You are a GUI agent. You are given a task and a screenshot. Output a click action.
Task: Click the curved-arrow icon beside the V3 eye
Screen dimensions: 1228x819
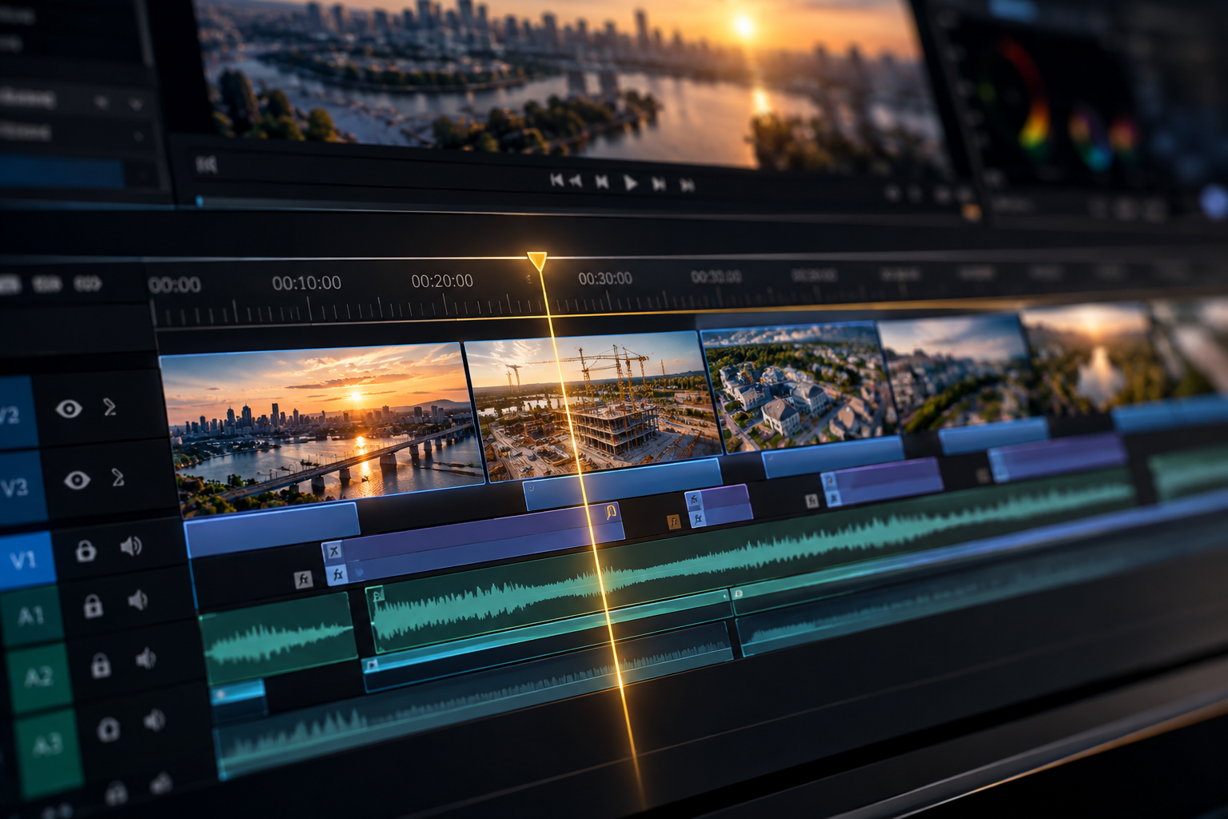(118, 477)
